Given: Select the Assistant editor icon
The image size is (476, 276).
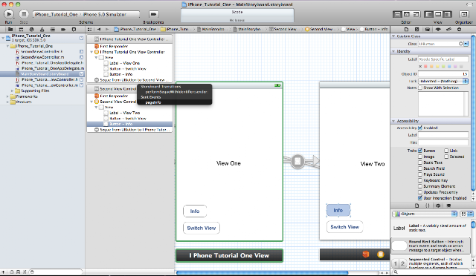Looking at the screenshot, I should [407, 14].
